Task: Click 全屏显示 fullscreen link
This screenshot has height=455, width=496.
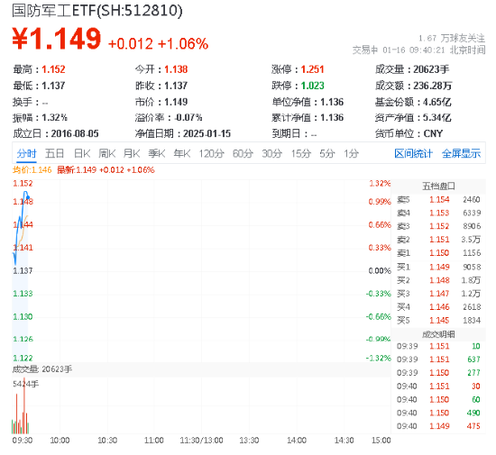Action: click(461, 153)
